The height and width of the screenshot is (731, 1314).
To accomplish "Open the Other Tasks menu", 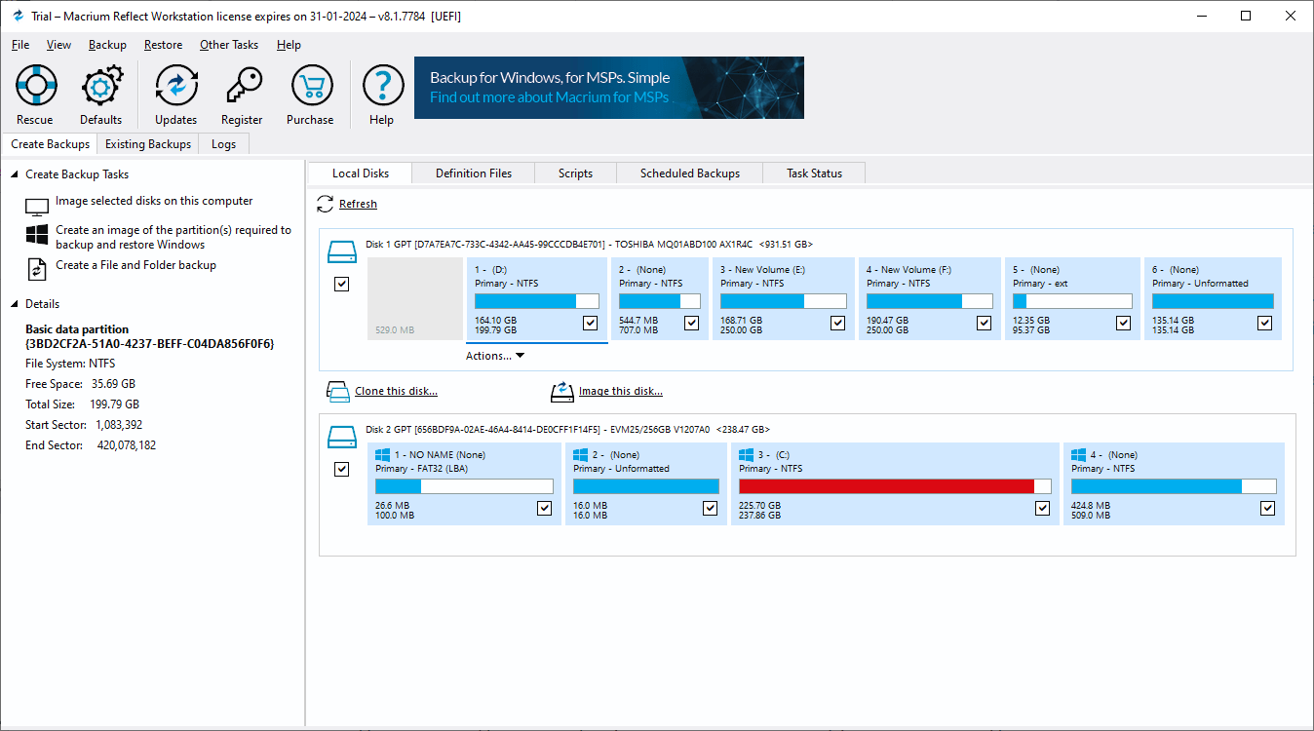I will 229,45.
